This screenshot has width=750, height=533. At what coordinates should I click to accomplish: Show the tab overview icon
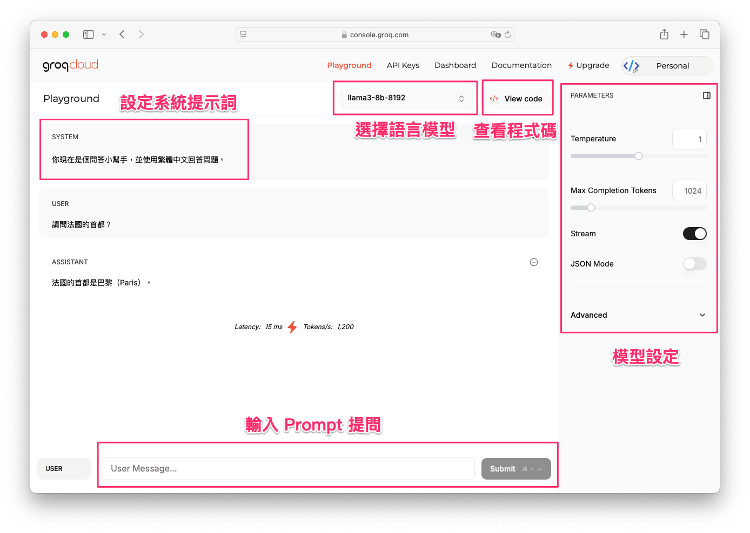pyautogui.click(x=704, y=35)
